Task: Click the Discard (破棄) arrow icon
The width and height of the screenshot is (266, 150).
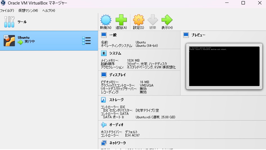Action: click(153, 20)
